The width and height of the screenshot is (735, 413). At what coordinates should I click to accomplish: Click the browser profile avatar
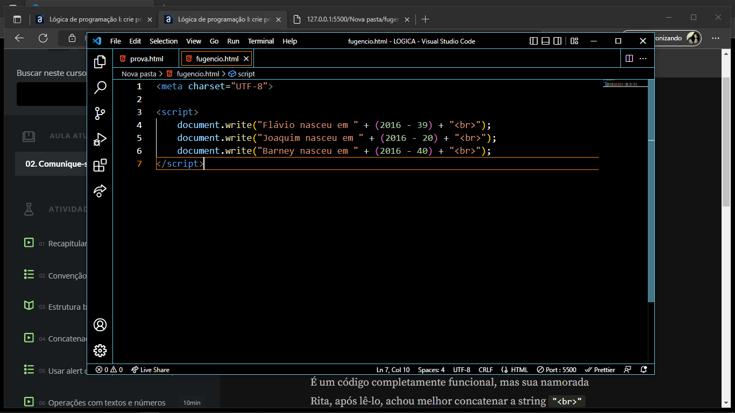click(693, 38)
